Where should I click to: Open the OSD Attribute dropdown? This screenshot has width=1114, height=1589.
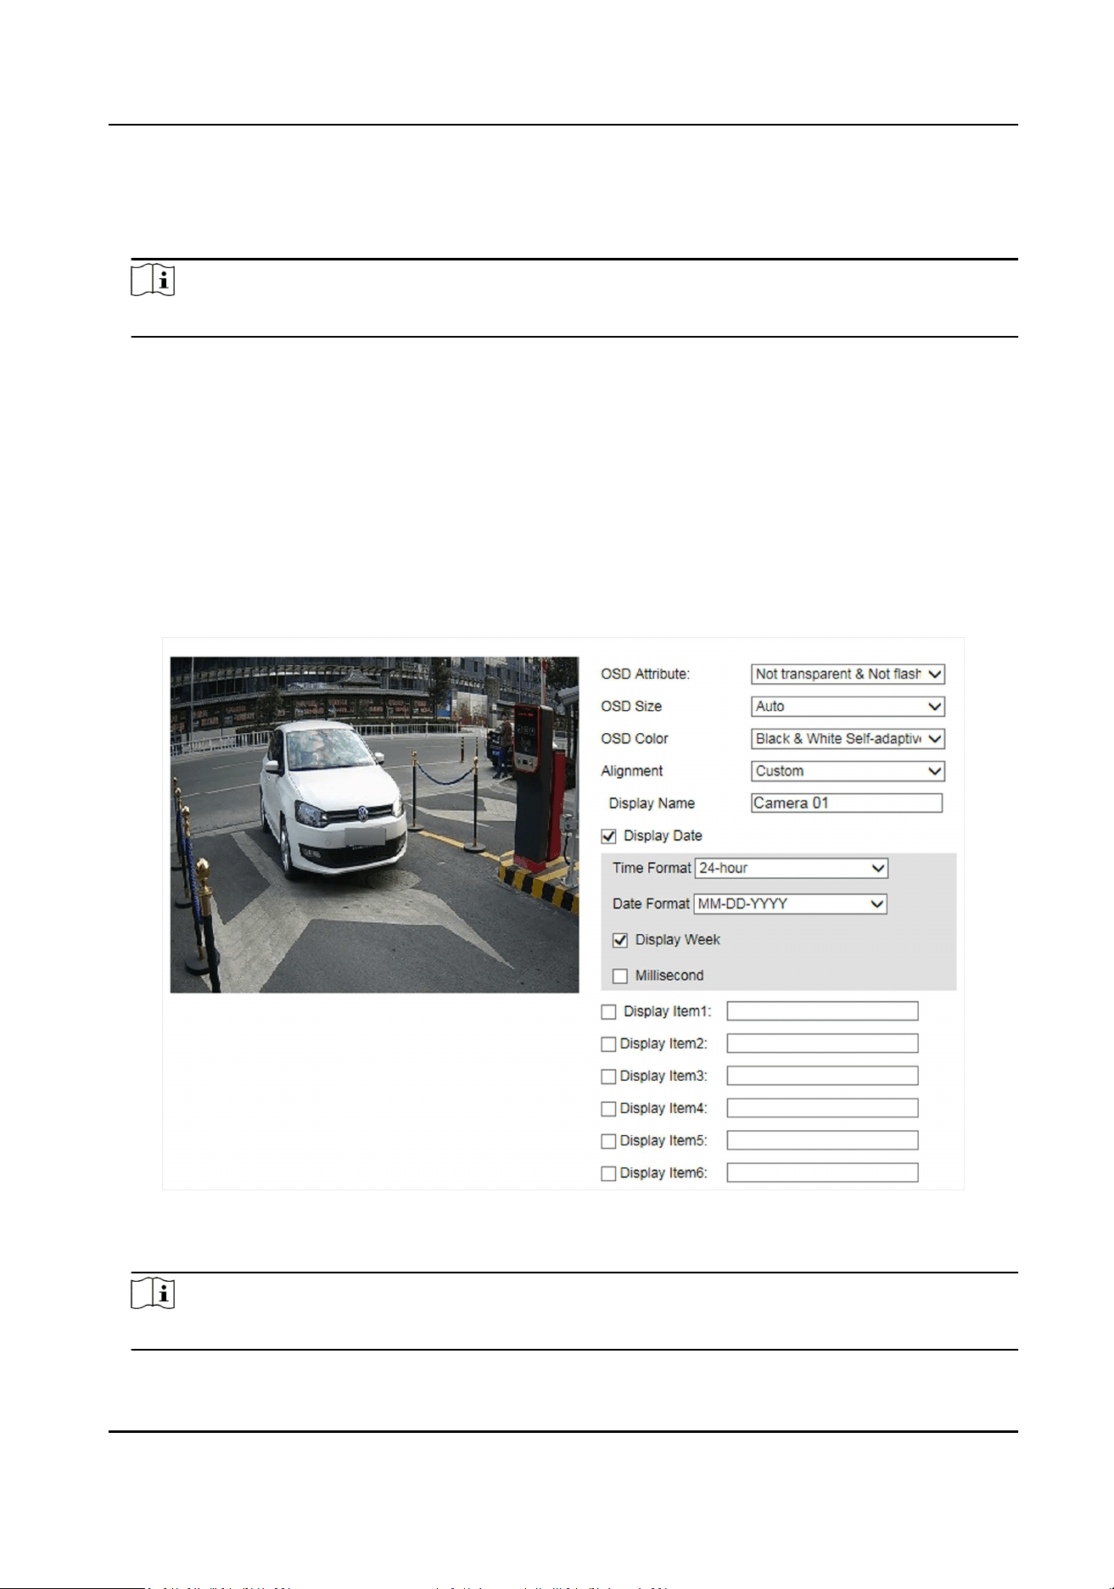pyautogui.click(x=848, y=674)
